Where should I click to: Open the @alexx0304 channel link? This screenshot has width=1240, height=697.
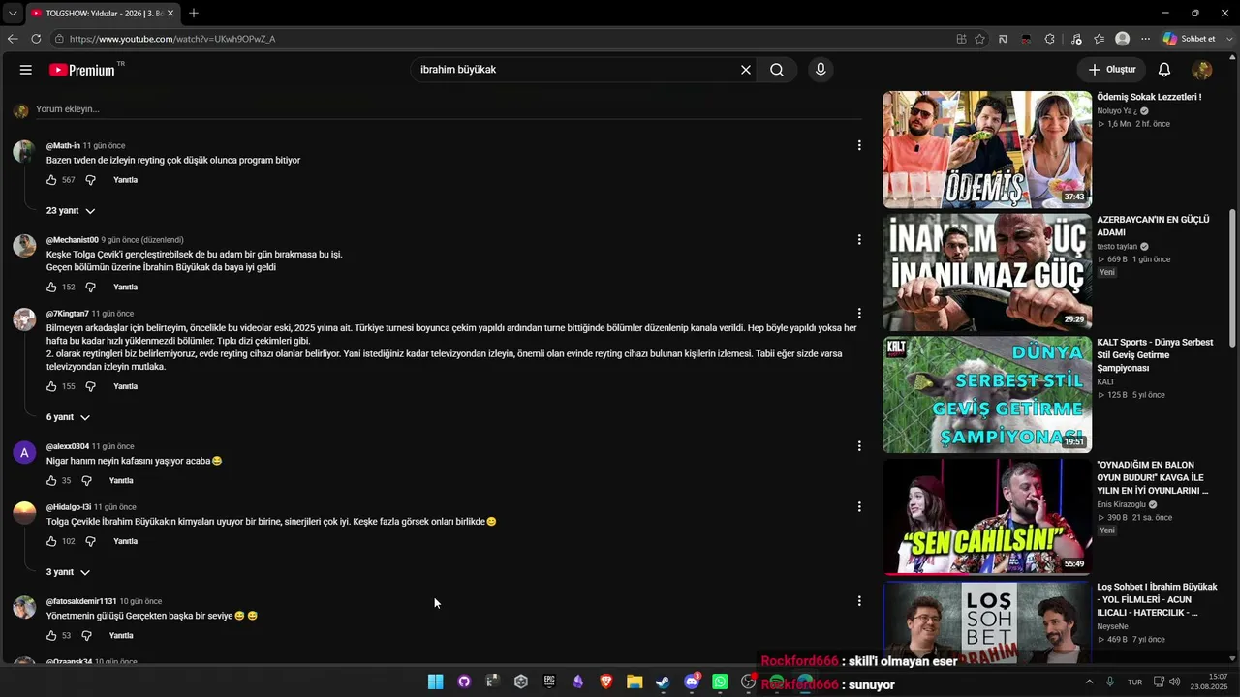point(68,447)
